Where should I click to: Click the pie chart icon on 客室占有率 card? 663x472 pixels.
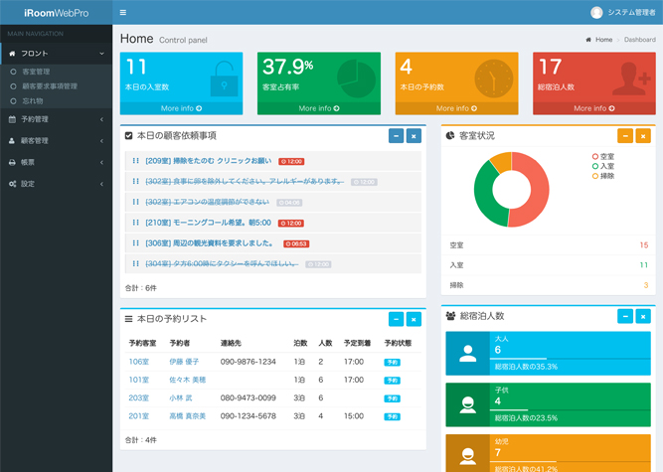(x=356, y=79)
